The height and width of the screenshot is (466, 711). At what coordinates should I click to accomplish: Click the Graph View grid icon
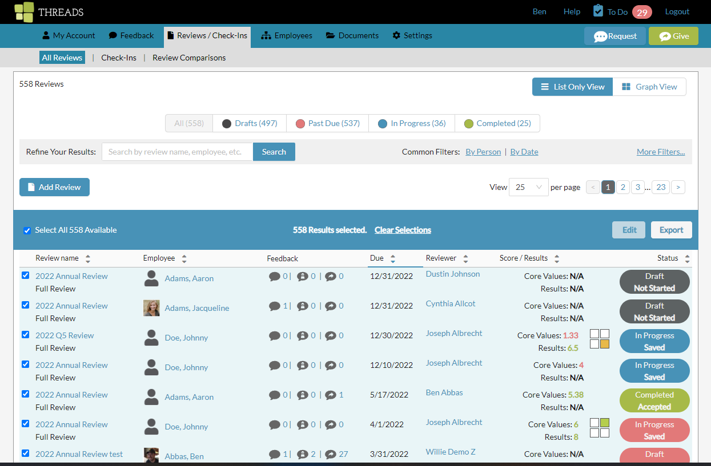pyautogui.click(x=626, y=87)
